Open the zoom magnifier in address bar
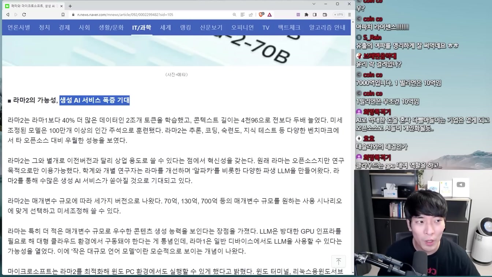492x277 pixels. [x=234, y=15]
